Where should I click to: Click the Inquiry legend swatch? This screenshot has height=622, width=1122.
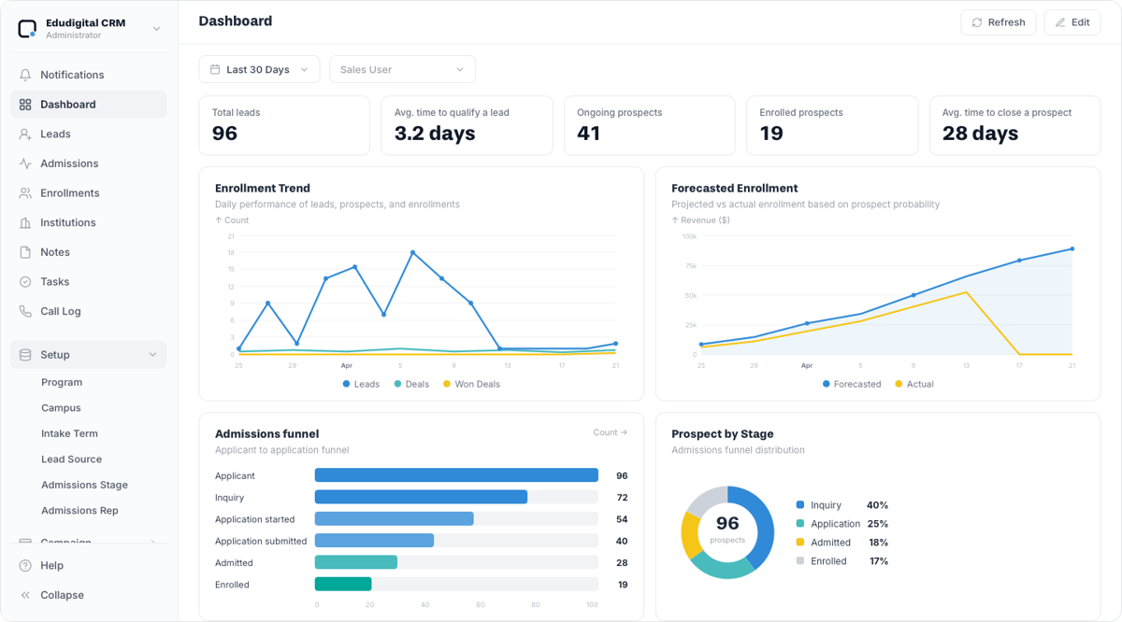point(800,505)
